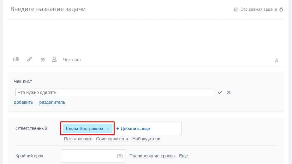292x164 pixels.
Task: Click the insert link chain icon
Action: click(29, 59)
